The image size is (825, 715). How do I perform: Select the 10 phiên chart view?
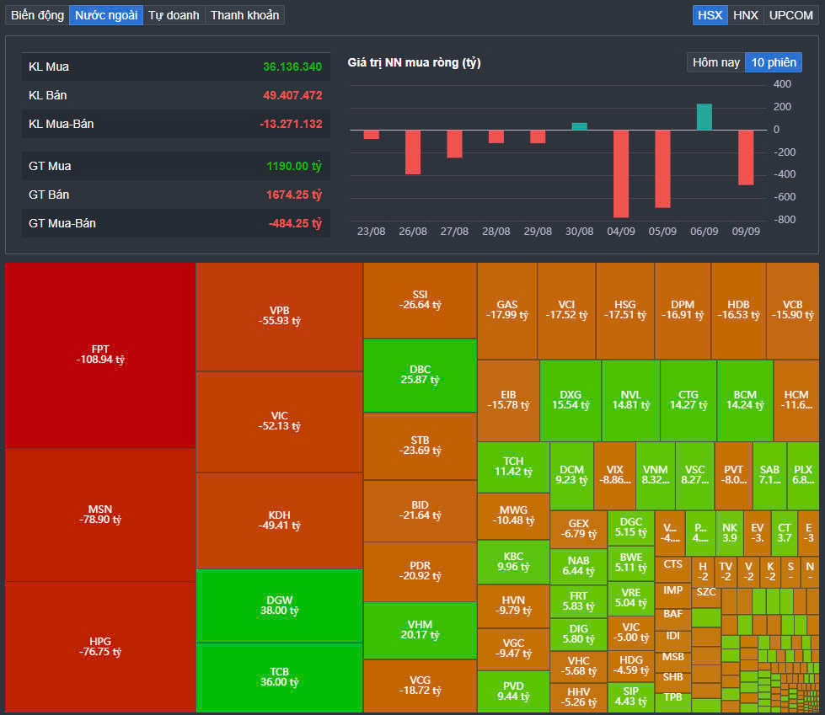click(774, 62)
